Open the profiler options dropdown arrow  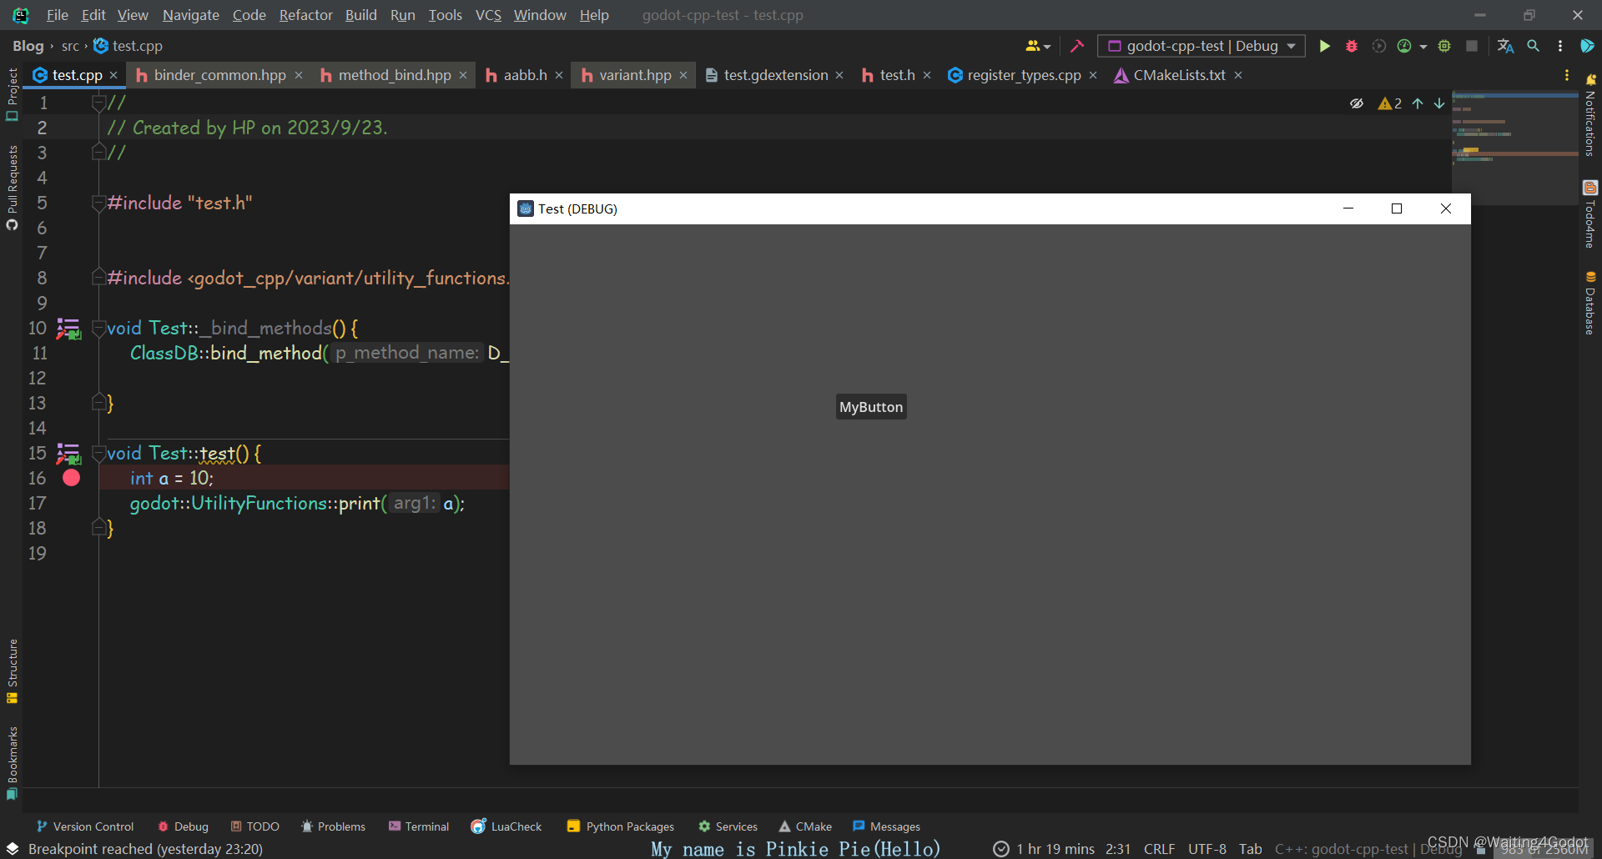[x=1423, y=46]
